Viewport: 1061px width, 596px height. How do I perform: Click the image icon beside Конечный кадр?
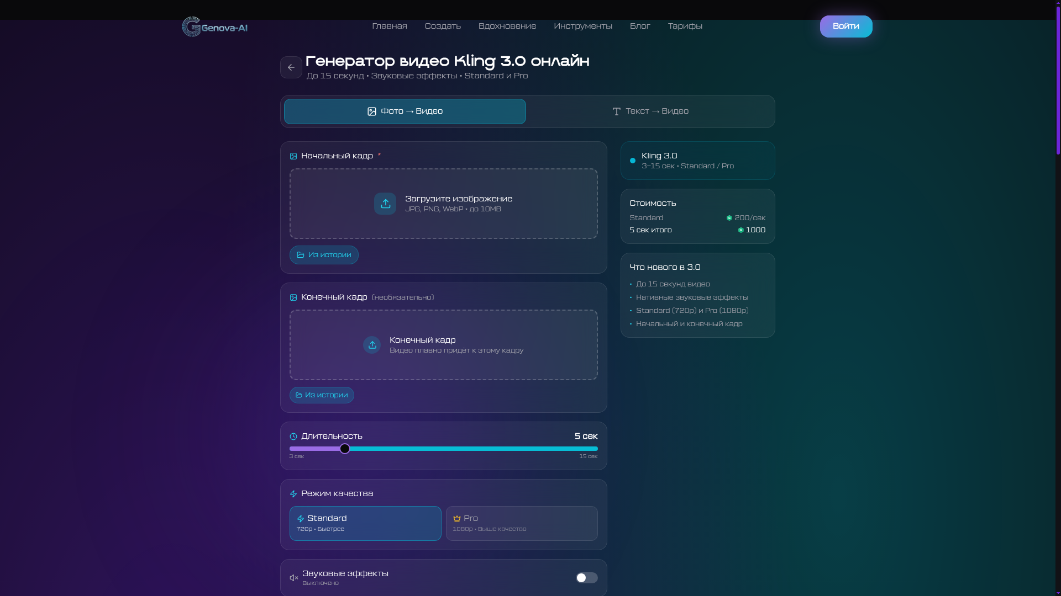tap(293, 297)
